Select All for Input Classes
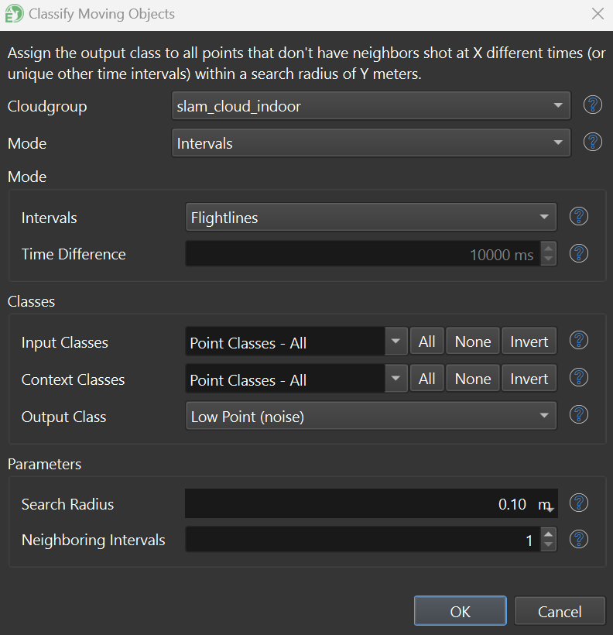 (x=426, y=342)
